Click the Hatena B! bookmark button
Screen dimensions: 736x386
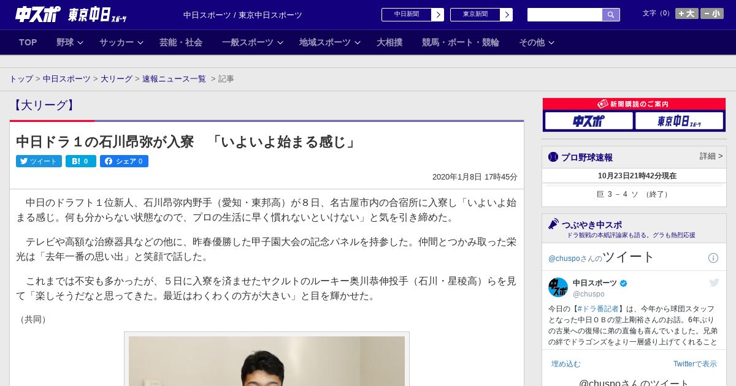[81, 161]
